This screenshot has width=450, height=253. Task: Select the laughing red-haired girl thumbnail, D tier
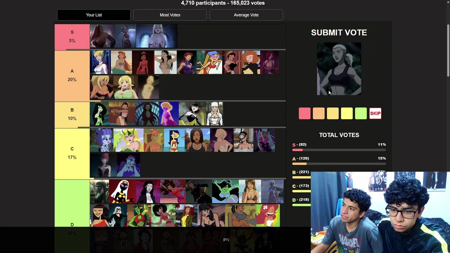[268, 215]
